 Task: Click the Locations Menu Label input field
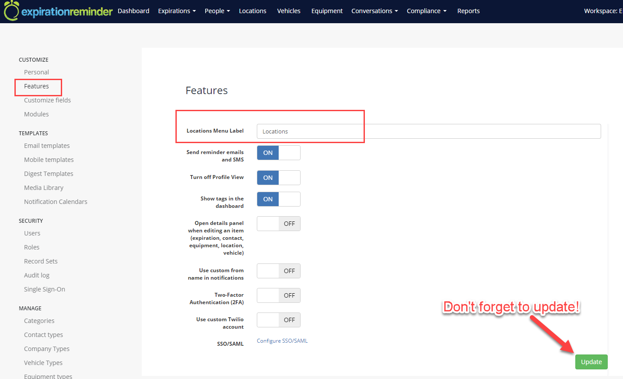coord(429,131)
